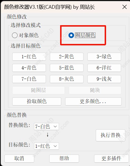Open the 帮助 help button

click(64, 158)
